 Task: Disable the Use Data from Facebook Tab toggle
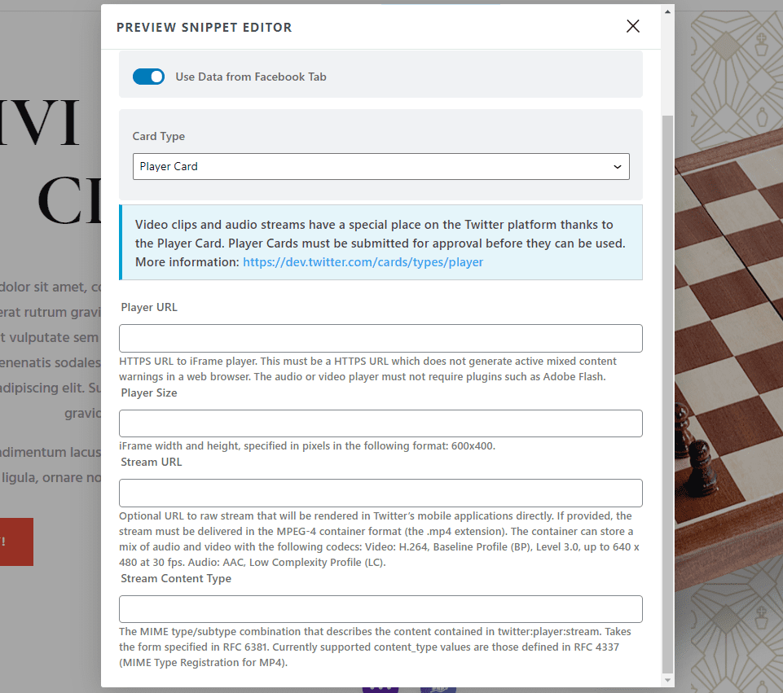coord(148,76)
